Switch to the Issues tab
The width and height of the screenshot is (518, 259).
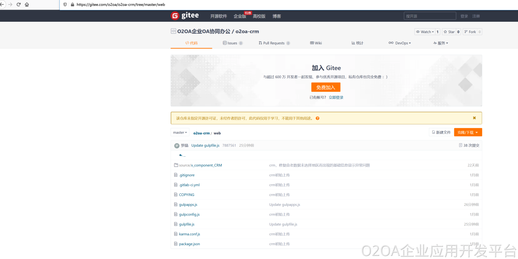232,43
